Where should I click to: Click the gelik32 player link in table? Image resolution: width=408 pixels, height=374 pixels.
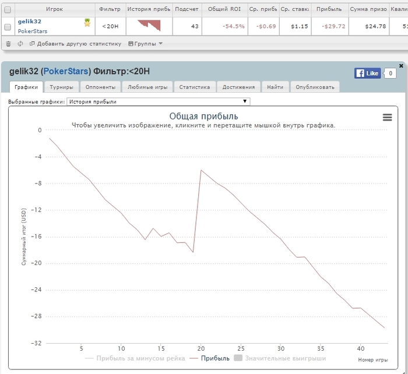(29, 22)
